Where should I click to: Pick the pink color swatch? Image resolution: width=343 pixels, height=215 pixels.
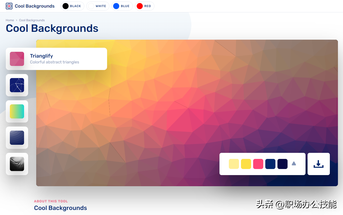point(258,164)
